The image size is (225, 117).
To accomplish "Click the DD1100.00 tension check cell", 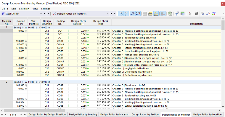I will click(101, 85).
